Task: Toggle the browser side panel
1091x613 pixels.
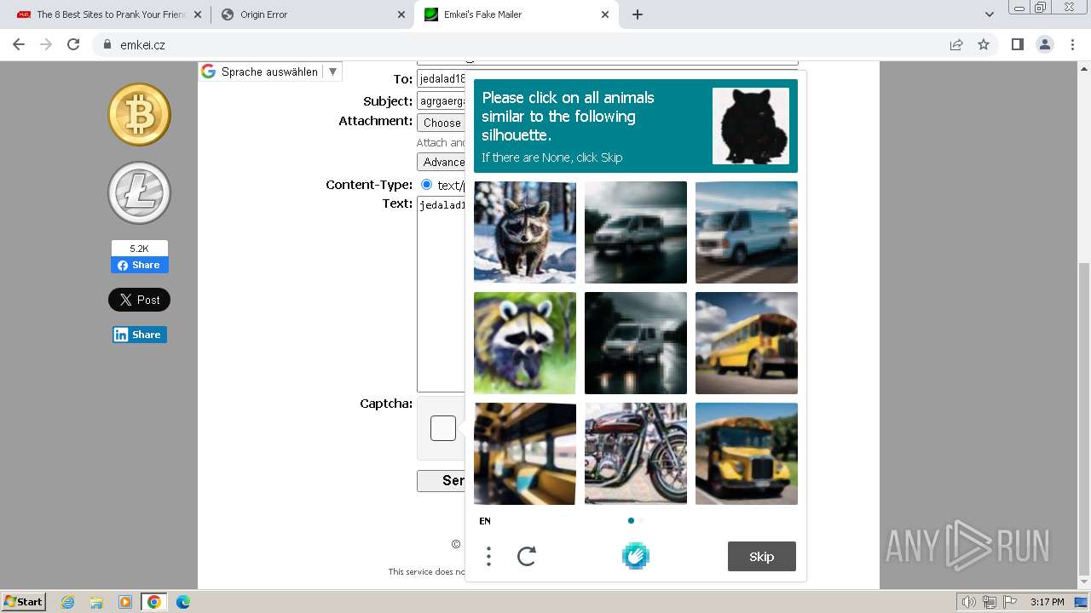Action: [x=1017, y=44]
